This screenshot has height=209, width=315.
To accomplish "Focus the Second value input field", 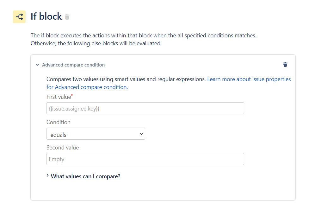I will pos(145,159).
